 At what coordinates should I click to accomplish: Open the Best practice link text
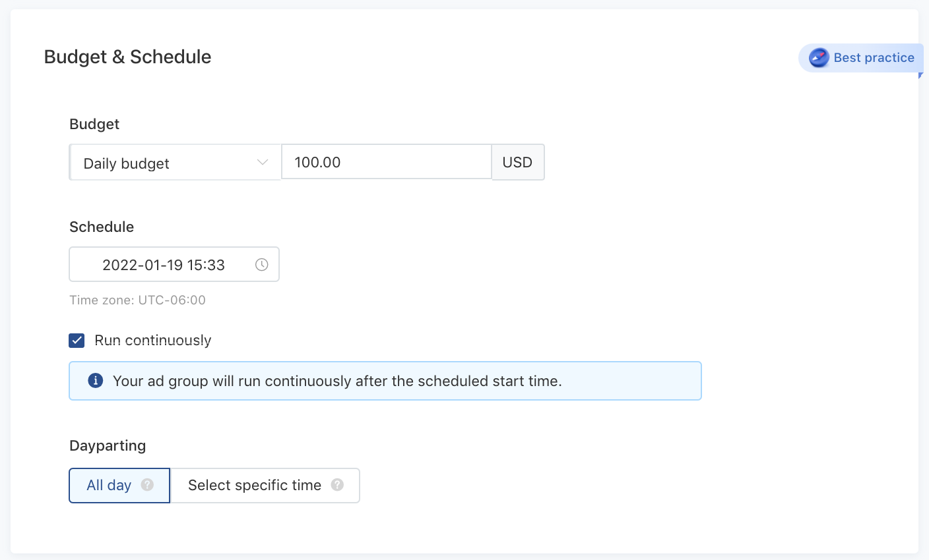[874, 58]
